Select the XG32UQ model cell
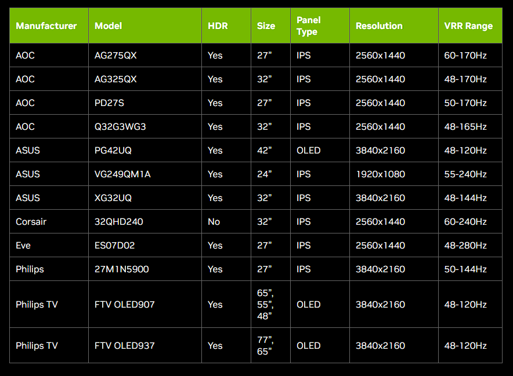This screenshot has height=376, width=513. 145,198
